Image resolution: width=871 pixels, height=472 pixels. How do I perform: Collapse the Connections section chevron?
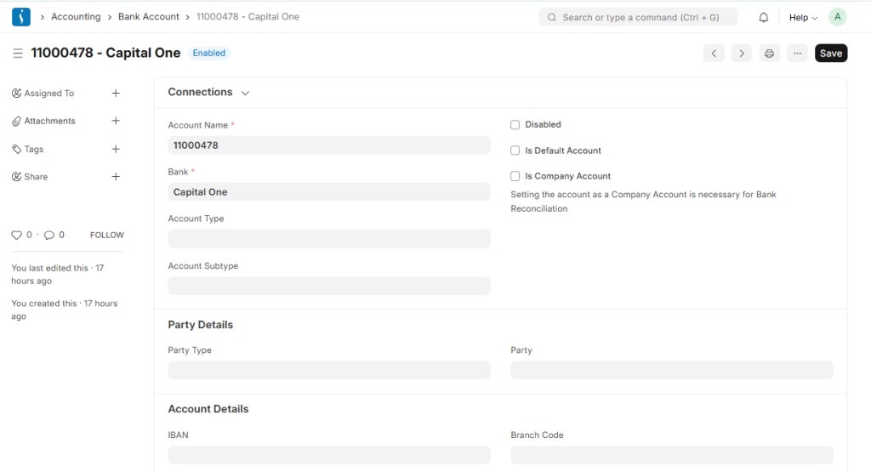[246, 94]
